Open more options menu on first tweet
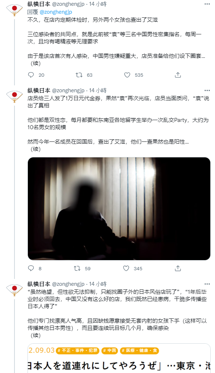 tap(207, 4)
